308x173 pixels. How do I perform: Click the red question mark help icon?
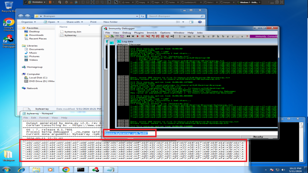tap(247, 36)
